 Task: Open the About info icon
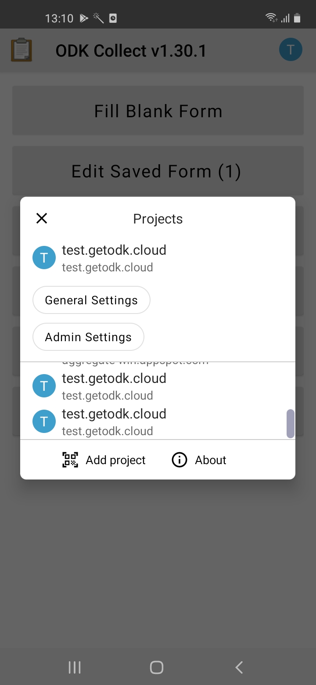(179, 460)
